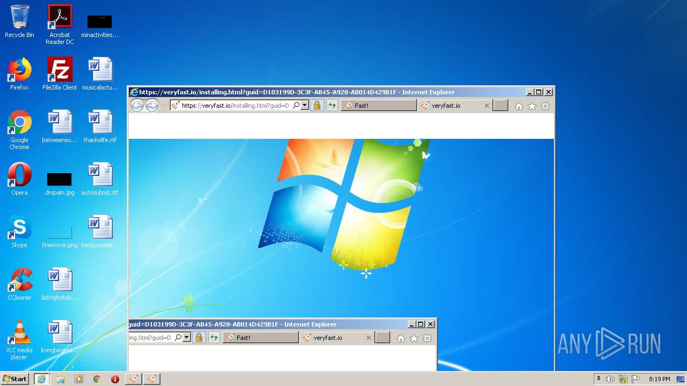Switch to veryfast.io tab in upper IE window
Image resolution: width=687 pixels, height=386 pixels.
(x=455, y=106)
